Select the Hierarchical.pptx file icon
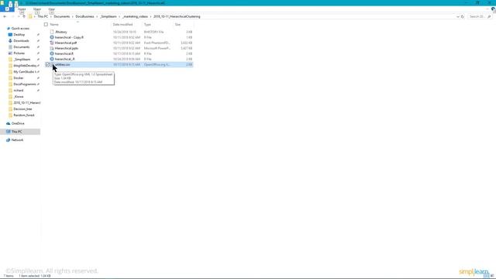 click(x=52, y=48)
